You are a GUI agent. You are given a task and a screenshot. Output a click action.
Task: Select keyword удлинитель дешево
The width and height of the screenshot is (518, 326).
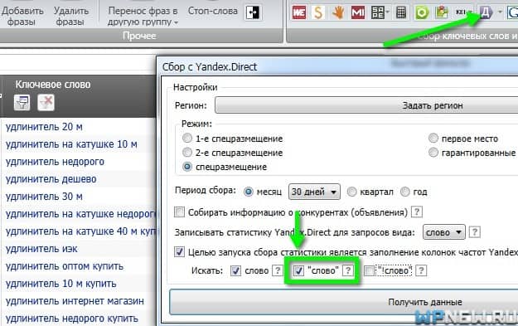51,179
